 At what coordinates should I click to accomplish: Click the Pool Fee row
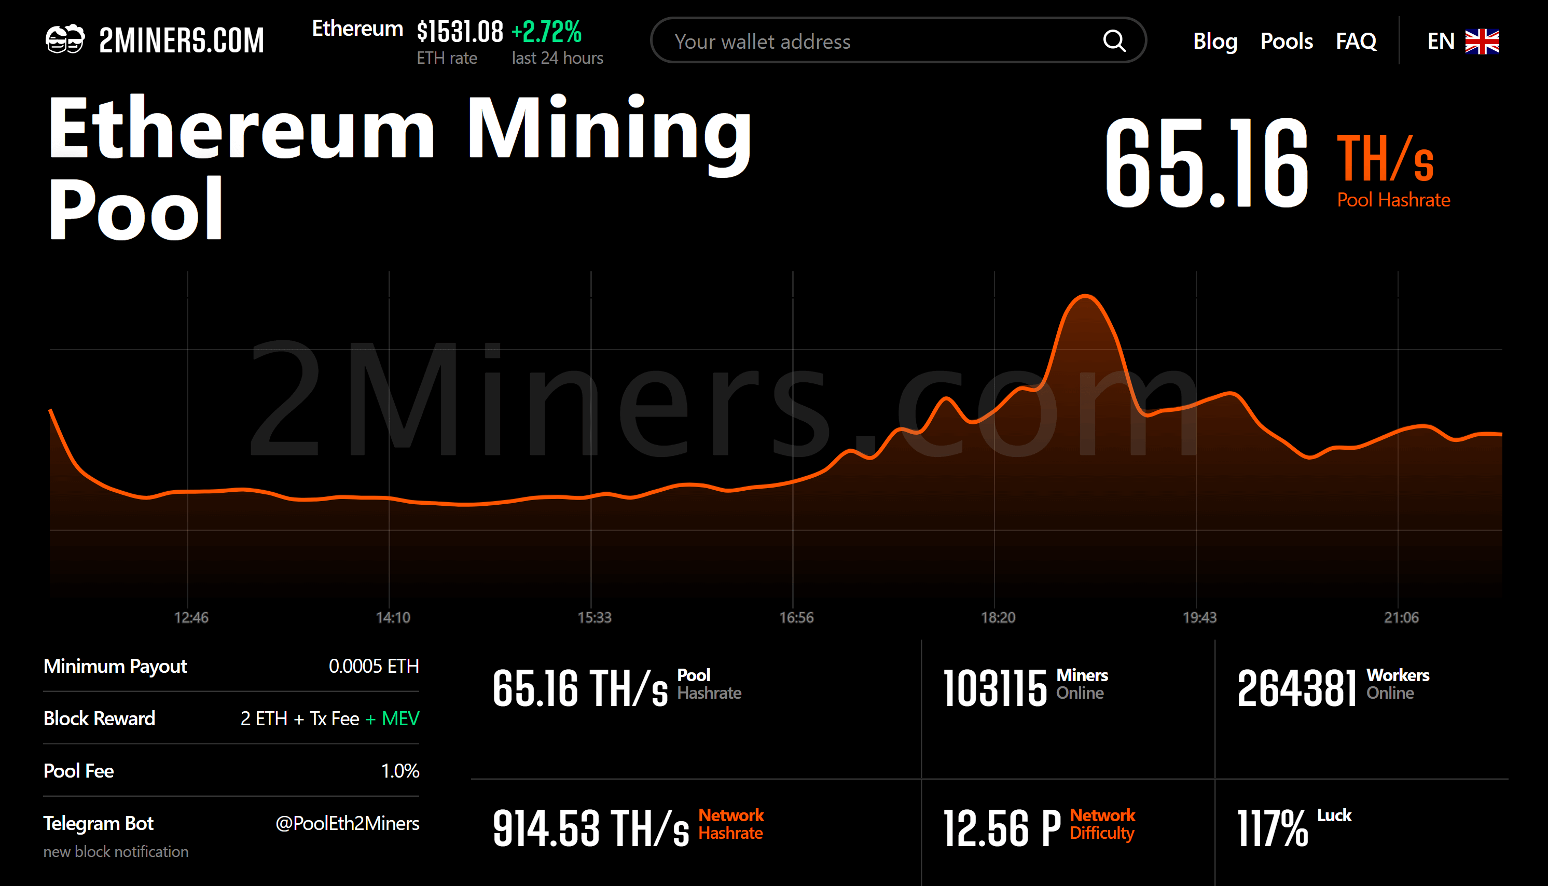[231, 770]
